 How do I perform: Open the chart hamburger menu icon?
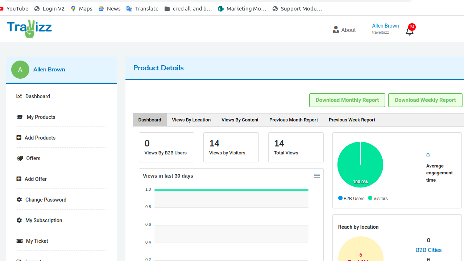pyautogui.click(x=317, y=176)
